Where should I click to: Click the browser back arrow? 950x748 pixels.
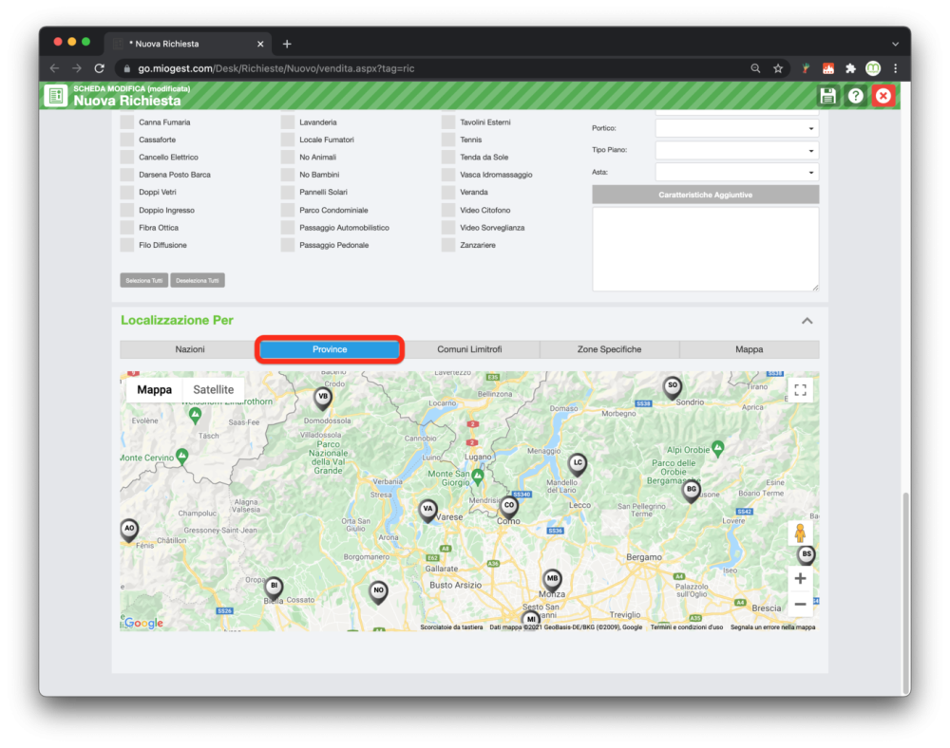[x=54, y=68]
